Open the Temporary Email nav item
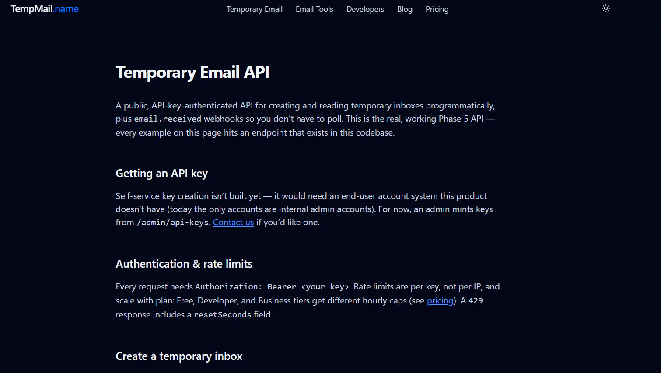The image size is (661, 373). click(x=255, y=9)
